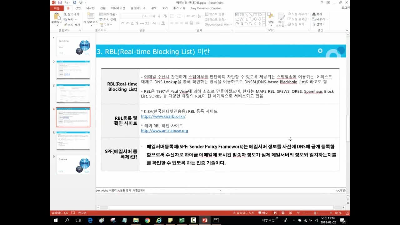Click the Format Painter (서식 복사) button
400x225 pixels.
click(x=72, y=25)
